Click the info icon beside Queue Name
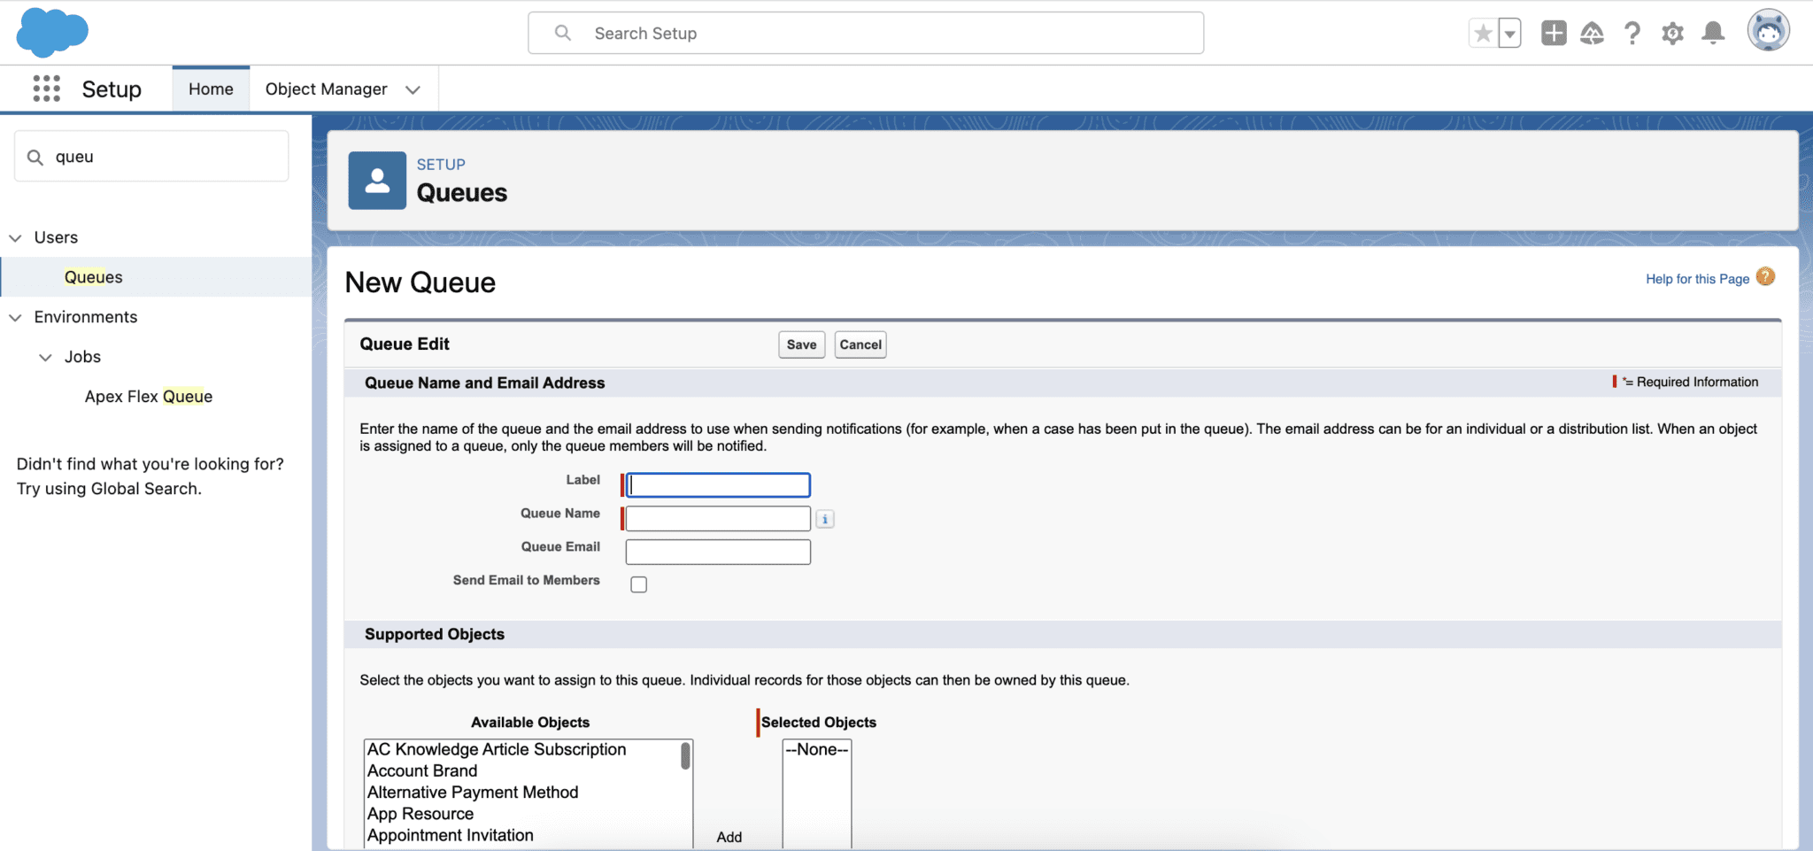This screenshot has height=851, width=1813. tap(824, 518)
